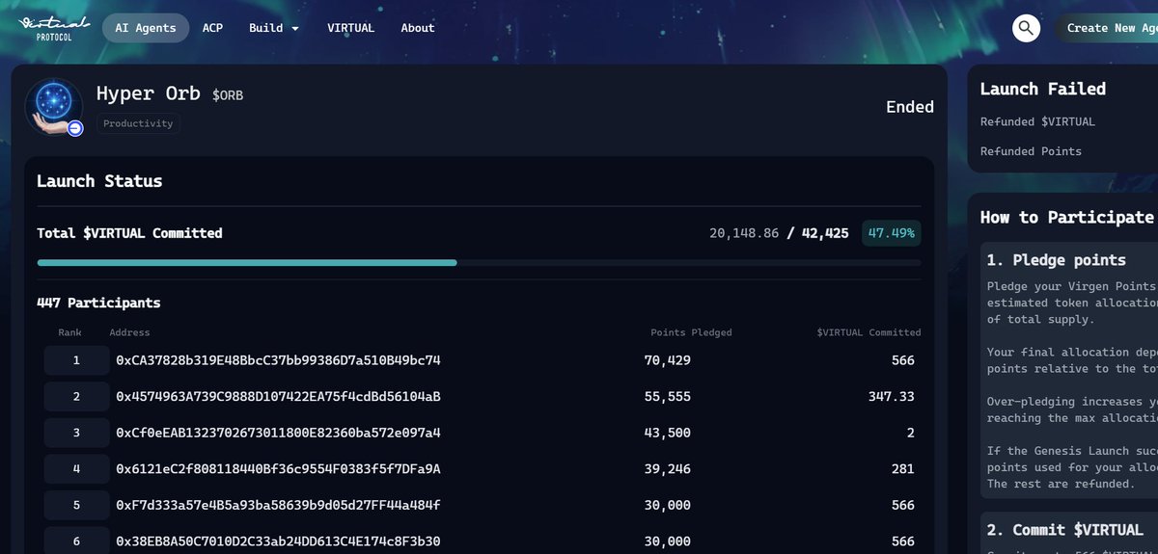Image resolution: width=1158 pixels, height=554 pixels.
Task: Select address 0xCA37828b319E48BbcC37bb99386D7a510B49bc74
Action: click(x=278, y=360)
